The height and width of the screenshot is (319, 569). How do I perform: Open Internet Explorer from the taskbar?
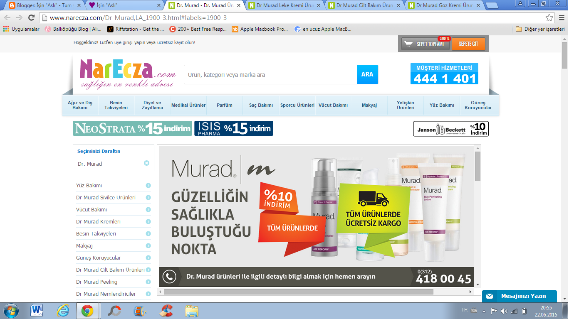click(x=63, y=310)
